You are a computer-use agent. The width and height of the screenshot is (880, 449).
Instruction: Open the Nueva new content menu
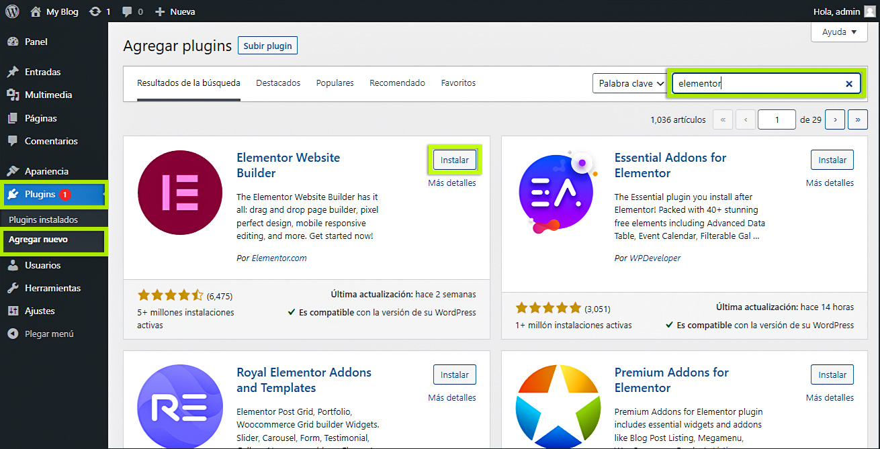175,11
